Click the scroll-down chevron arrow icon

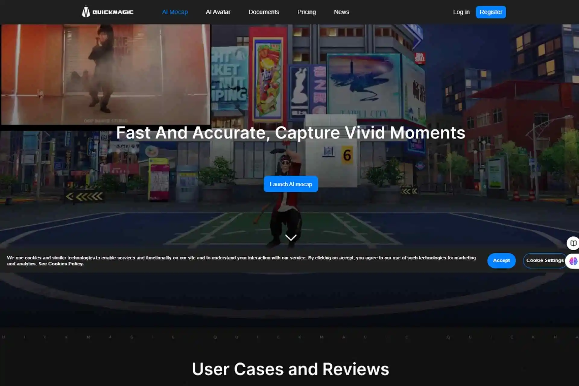(x=290, y=236)
